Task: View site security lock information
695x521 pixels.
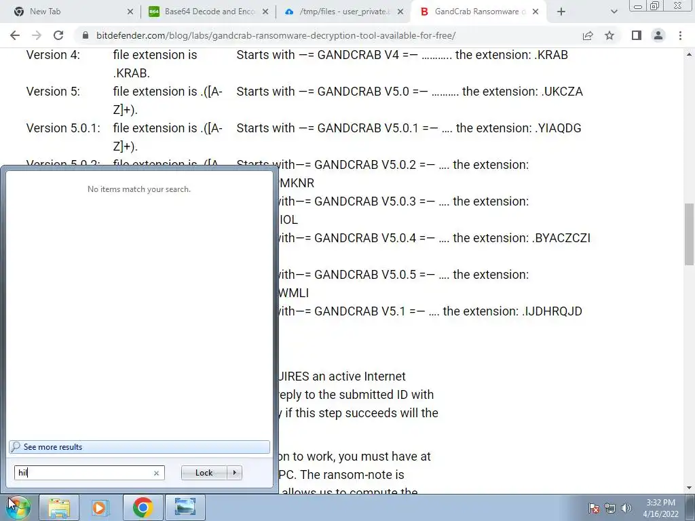Action: (x=86, y=35)
